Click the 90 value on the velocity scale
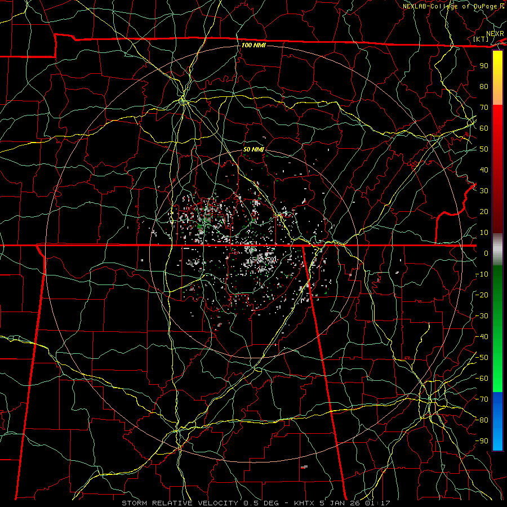Viewport: 507px width, 507px height. [x=484, y=66]
